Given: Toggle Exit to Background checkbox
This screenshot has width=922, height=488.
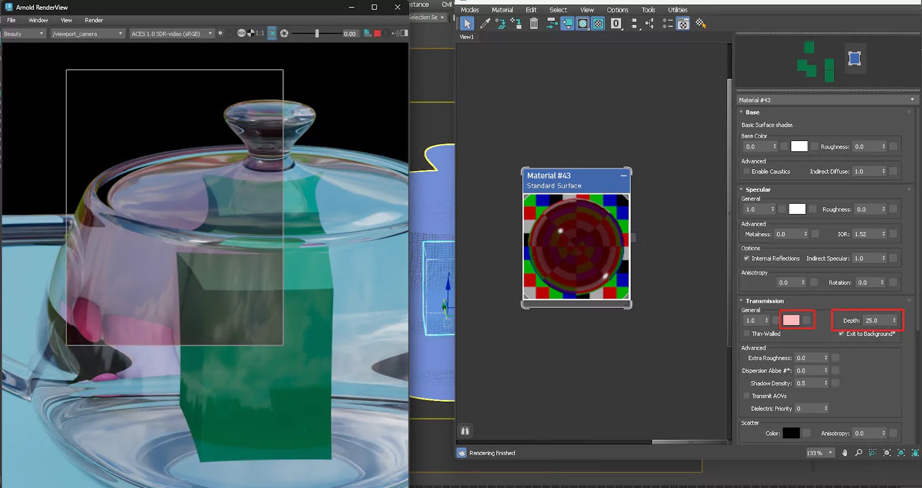Looking at the screenshot, I should (x=841, y=334).
